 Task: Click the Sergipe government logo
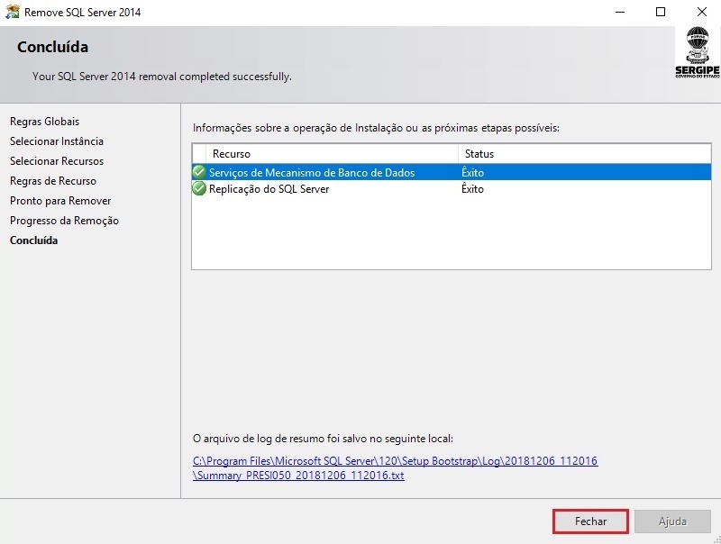[x=697, y=52]
